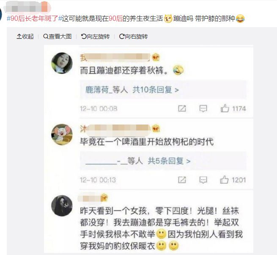Click reply icon on 12-10 00:13 comment

pos(203,180)
